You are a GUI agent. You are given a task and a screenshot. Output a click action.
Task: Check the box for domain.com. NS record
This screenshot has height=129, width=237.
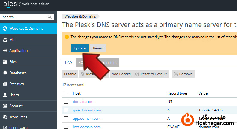(x=66, y=102)
